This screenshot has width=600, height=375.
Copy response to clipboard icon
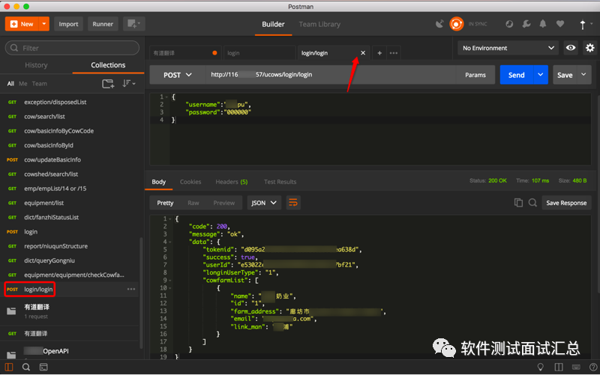point(518,203)
